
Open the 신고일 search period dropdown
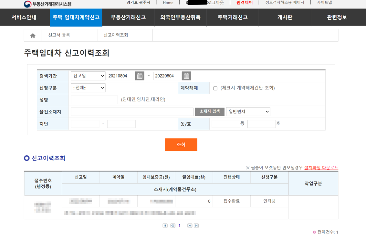88,76
